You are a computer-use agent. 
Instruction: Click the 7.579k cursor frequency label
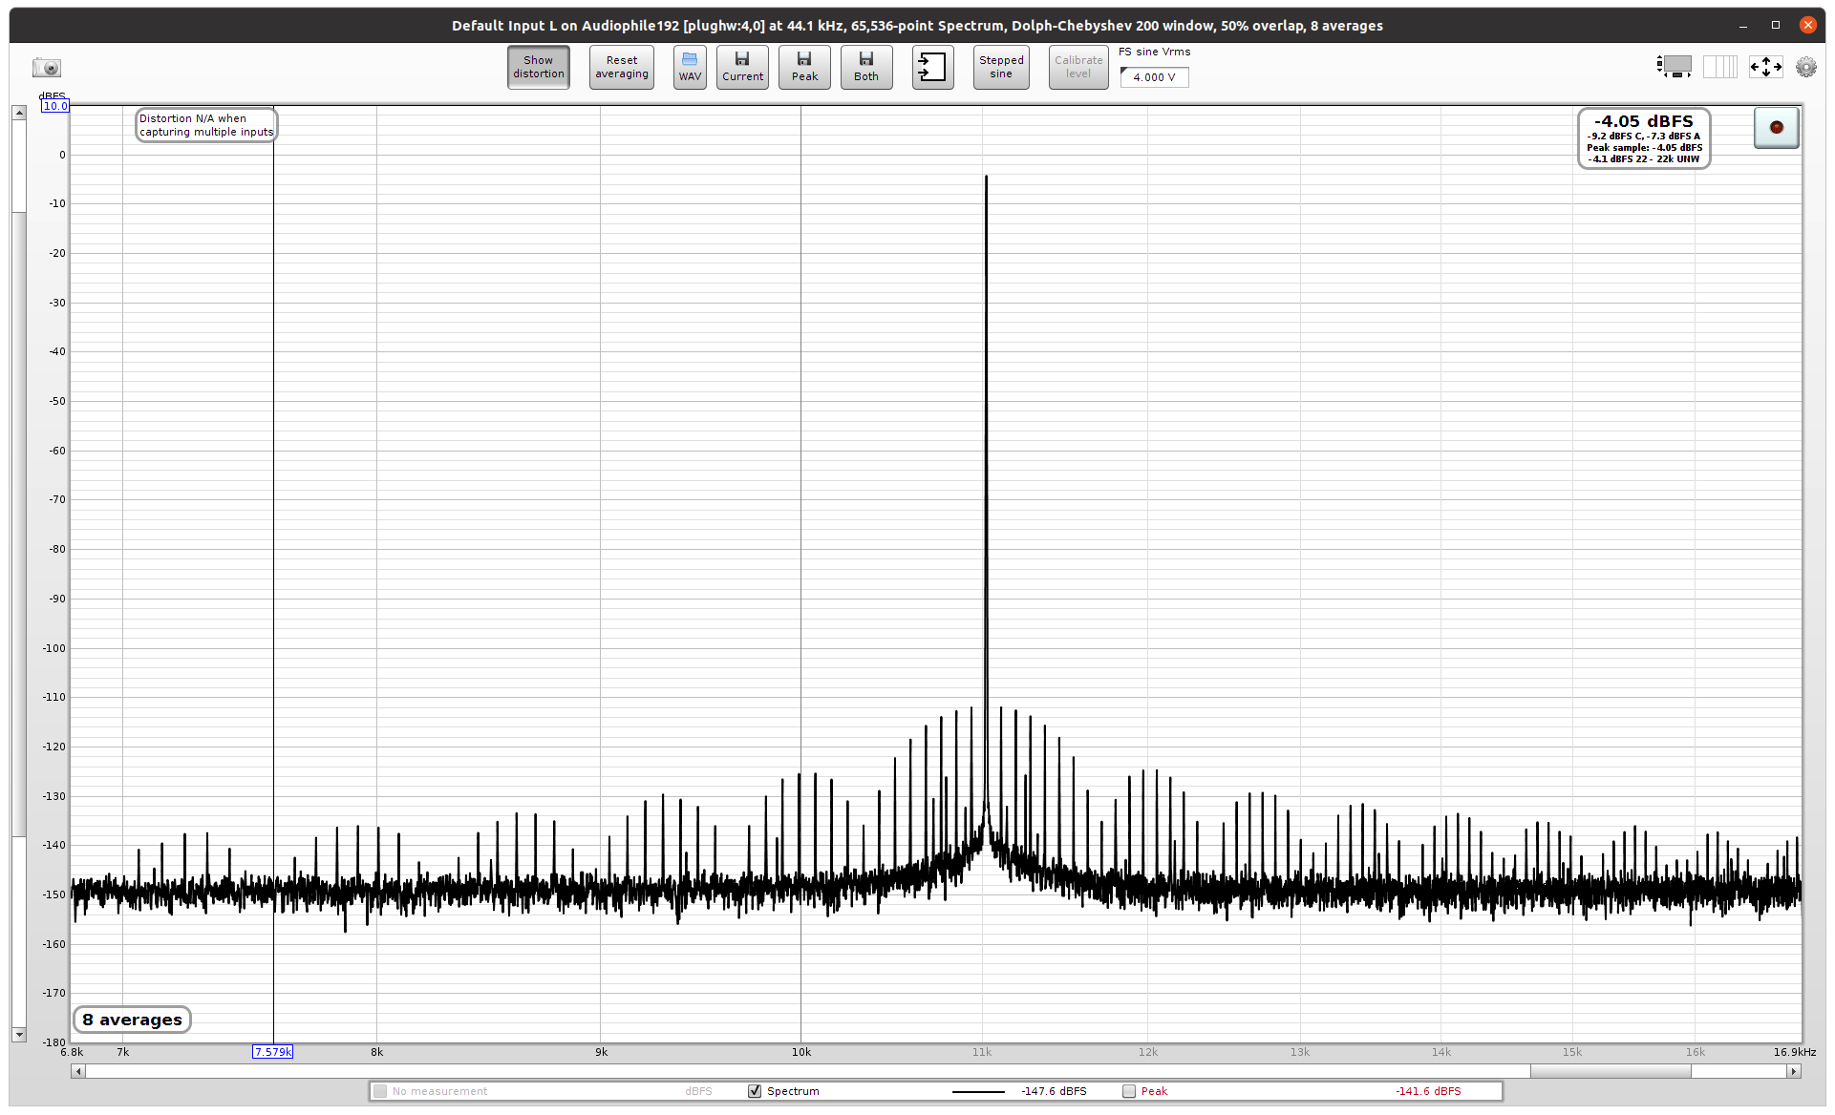click(x=272, y=1052)
